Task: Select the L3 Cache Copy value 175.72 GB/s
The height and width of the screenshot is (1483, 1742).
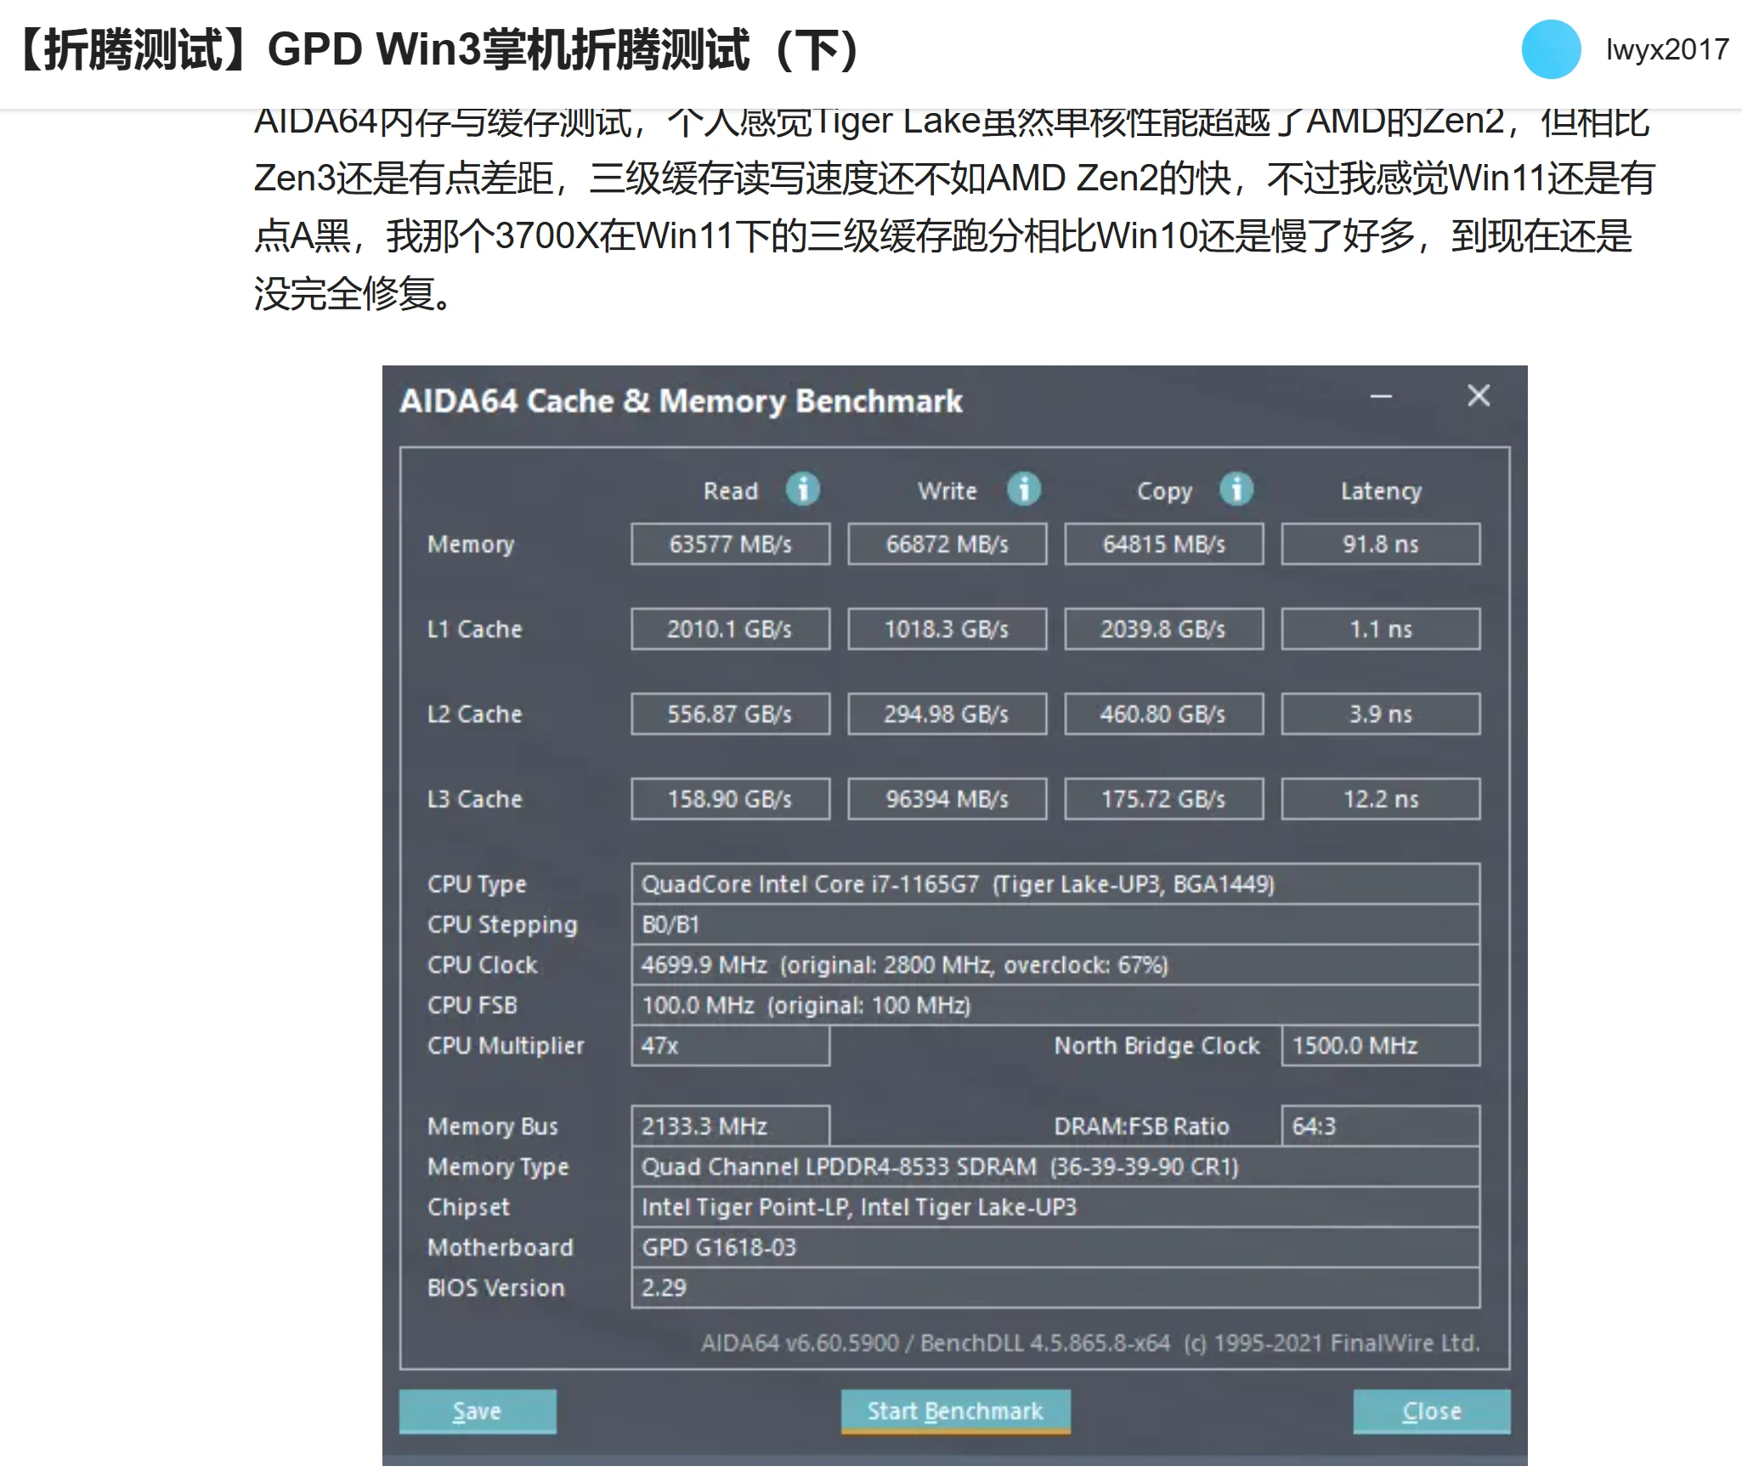Action: pos(1164,799)
